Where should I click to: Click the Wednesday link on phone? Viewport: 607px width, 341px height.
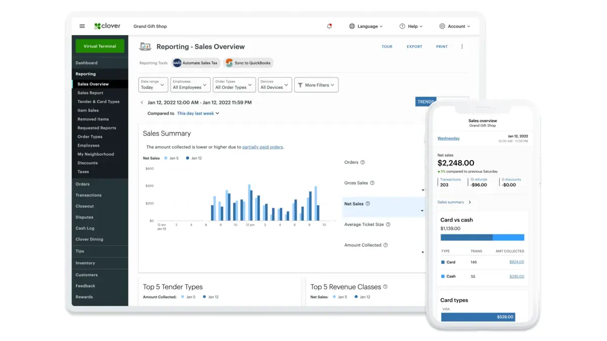(x=449, y=138)
